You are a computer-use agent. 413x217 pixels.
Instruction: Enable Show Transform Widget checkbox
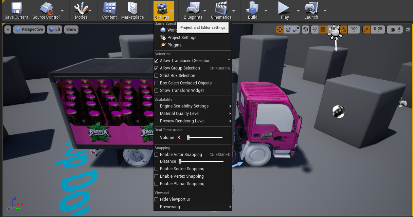coord(157,91)
